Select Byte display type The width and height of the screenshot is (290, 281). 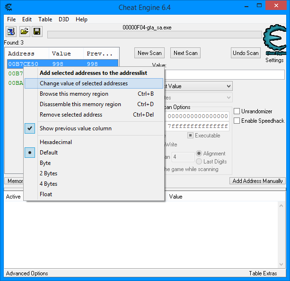pyautogui.click(x=94, y=163)
